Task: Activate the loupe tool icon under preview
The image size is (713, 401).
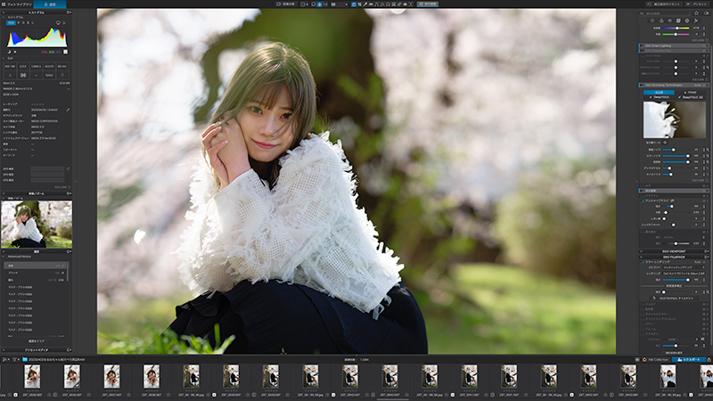Action: click(665, 143)
